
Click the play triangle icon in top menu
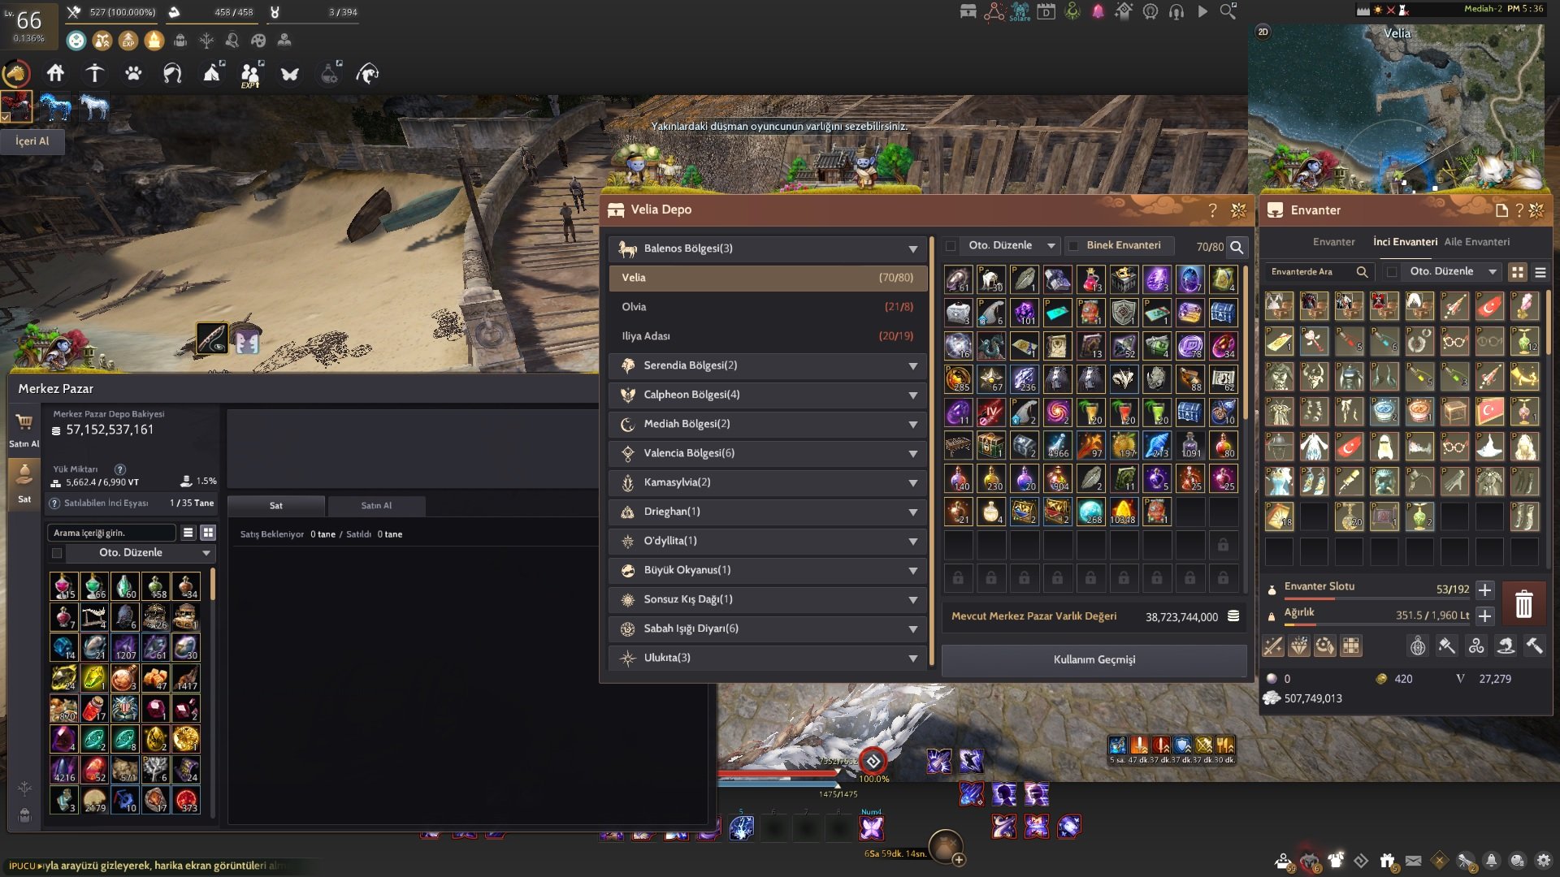click(x=1202, y=11)
